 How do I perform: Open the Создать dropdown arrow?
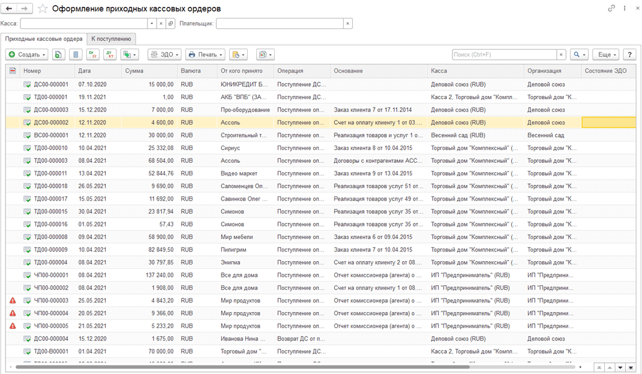point(44,54)
